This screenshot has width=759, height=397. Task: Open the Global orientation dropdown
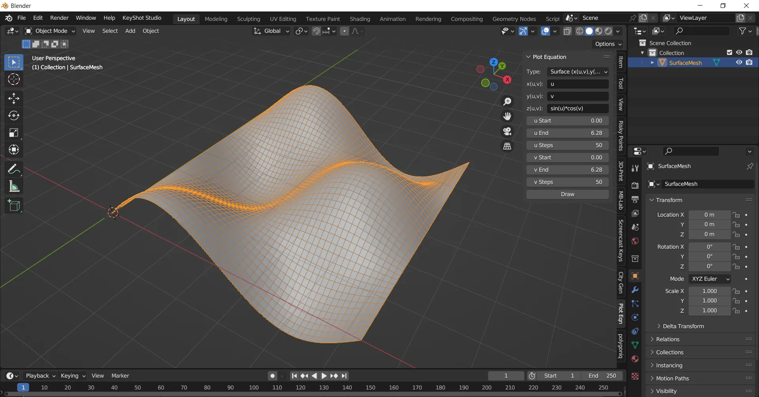(x=272, y=31)
